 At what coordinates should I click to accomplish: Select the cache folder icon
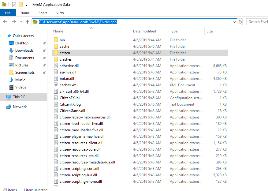(56, 46)
